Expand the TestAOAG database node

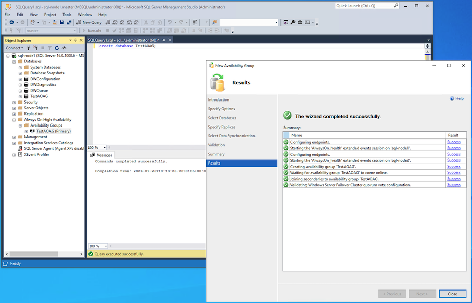pyautogui.click(x=20, y=96)
